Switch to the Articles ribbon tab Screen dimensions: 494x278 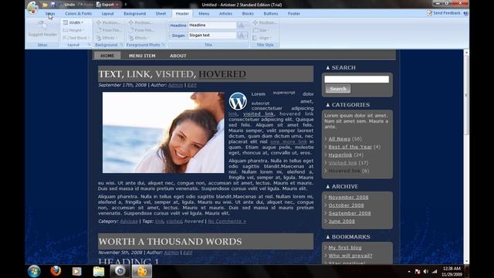(225, 14)
